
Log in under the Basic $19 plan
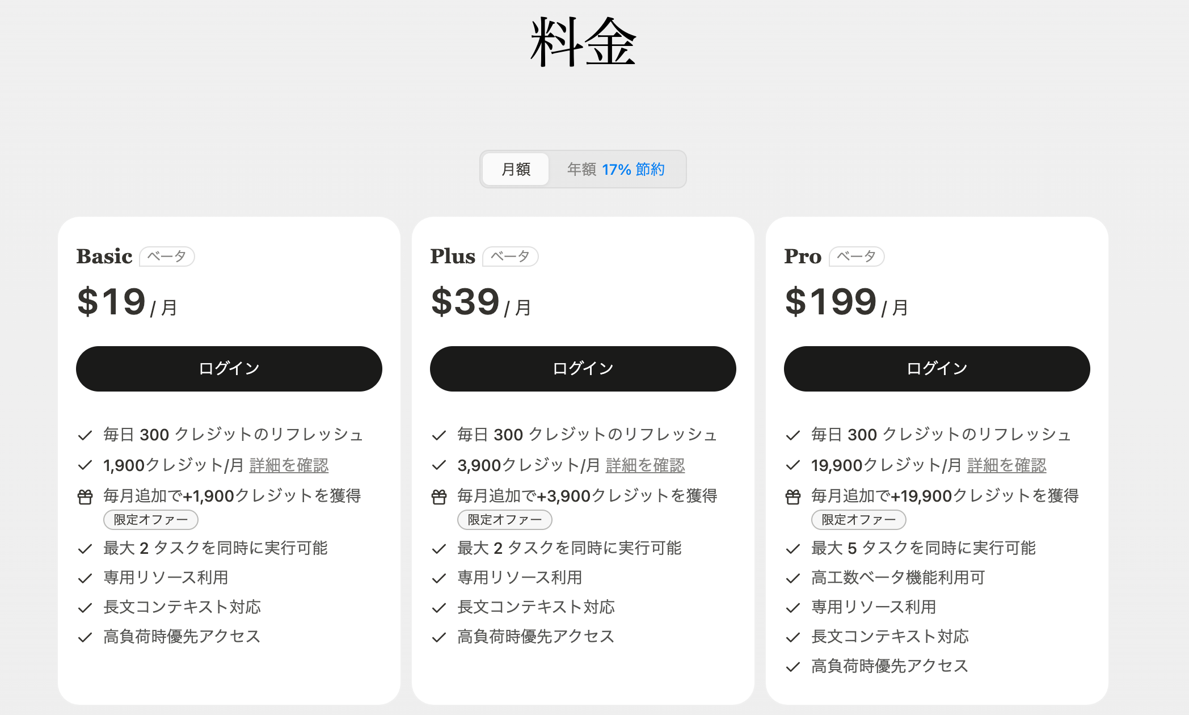tap(229, 369)
